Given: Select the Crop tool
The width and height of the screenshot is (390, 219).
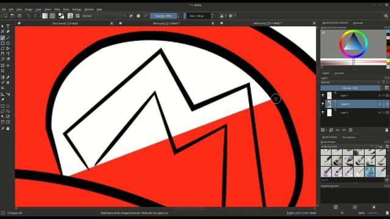Looking at the screenshot, I should pyautogui.click(x=2, y=71).
